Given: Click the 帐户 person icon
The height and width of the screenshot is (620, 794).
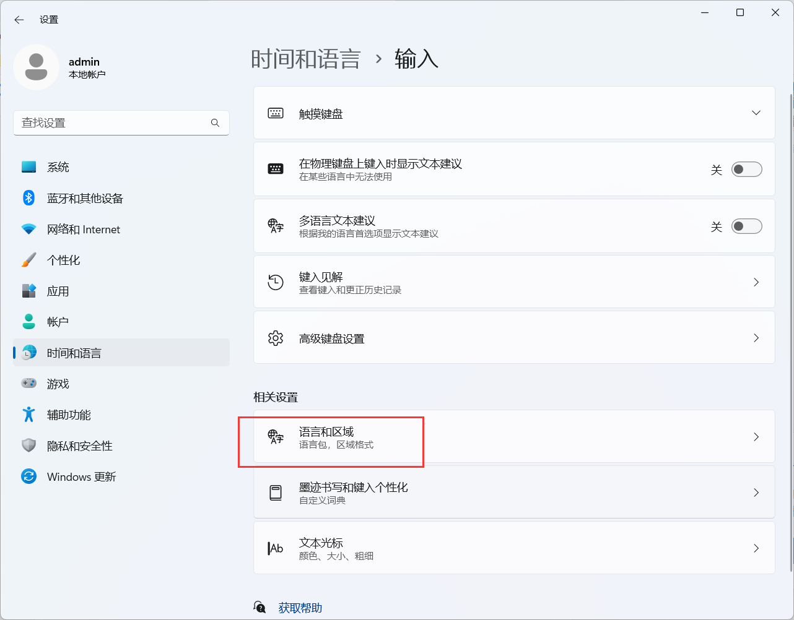Looking at the screenshot, I should click(29, 322).
